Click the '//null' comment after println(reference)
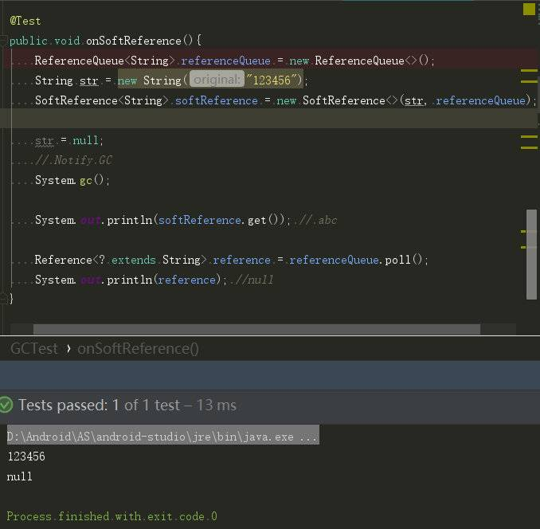 (x=253, y=280)
